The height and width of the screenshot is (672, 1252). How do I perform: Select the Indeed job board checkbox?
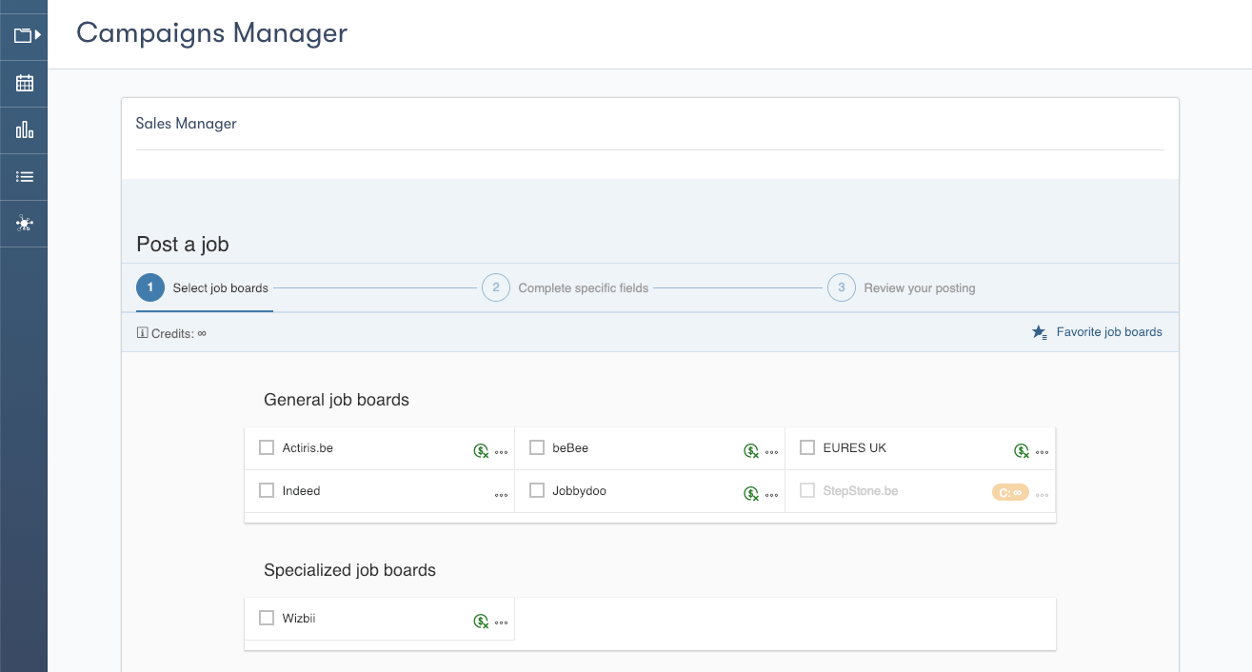tap(267, 490)
